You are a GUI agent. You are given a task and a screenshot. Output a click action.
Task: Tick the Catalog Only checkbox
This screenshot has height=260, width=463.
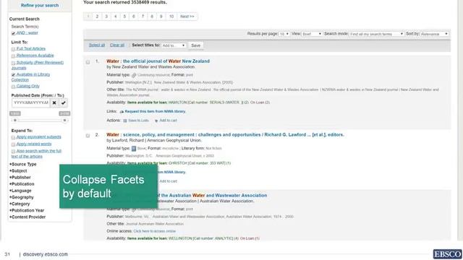13,87
